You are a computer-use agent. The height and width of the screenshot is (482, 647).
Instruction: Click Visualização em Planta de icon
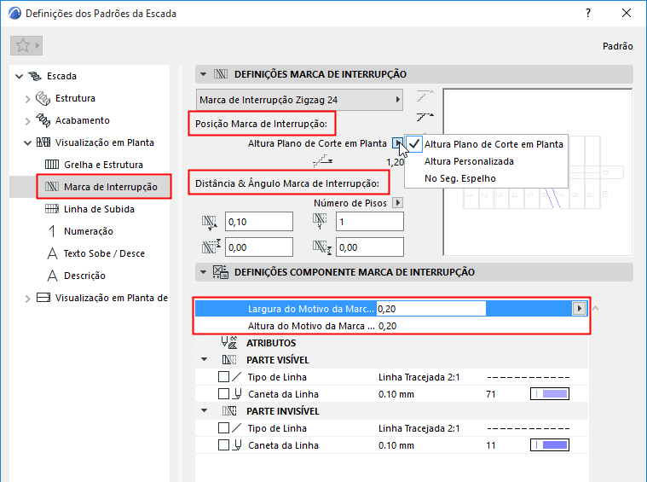43,298
